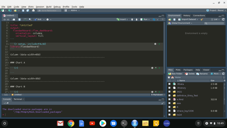Click the Knit document button
The width and height of the screenshot is (227, 128).
tap(39, 19)
